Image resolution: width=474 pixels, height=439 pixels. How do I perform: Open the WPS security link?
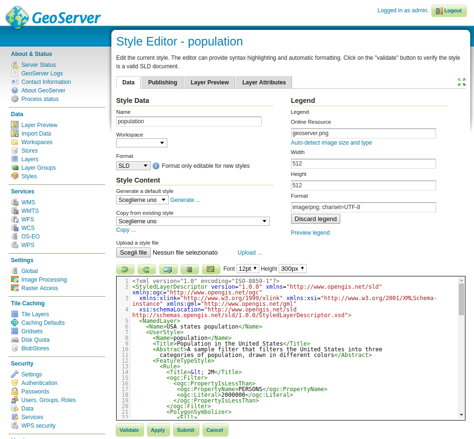(38, 426)
